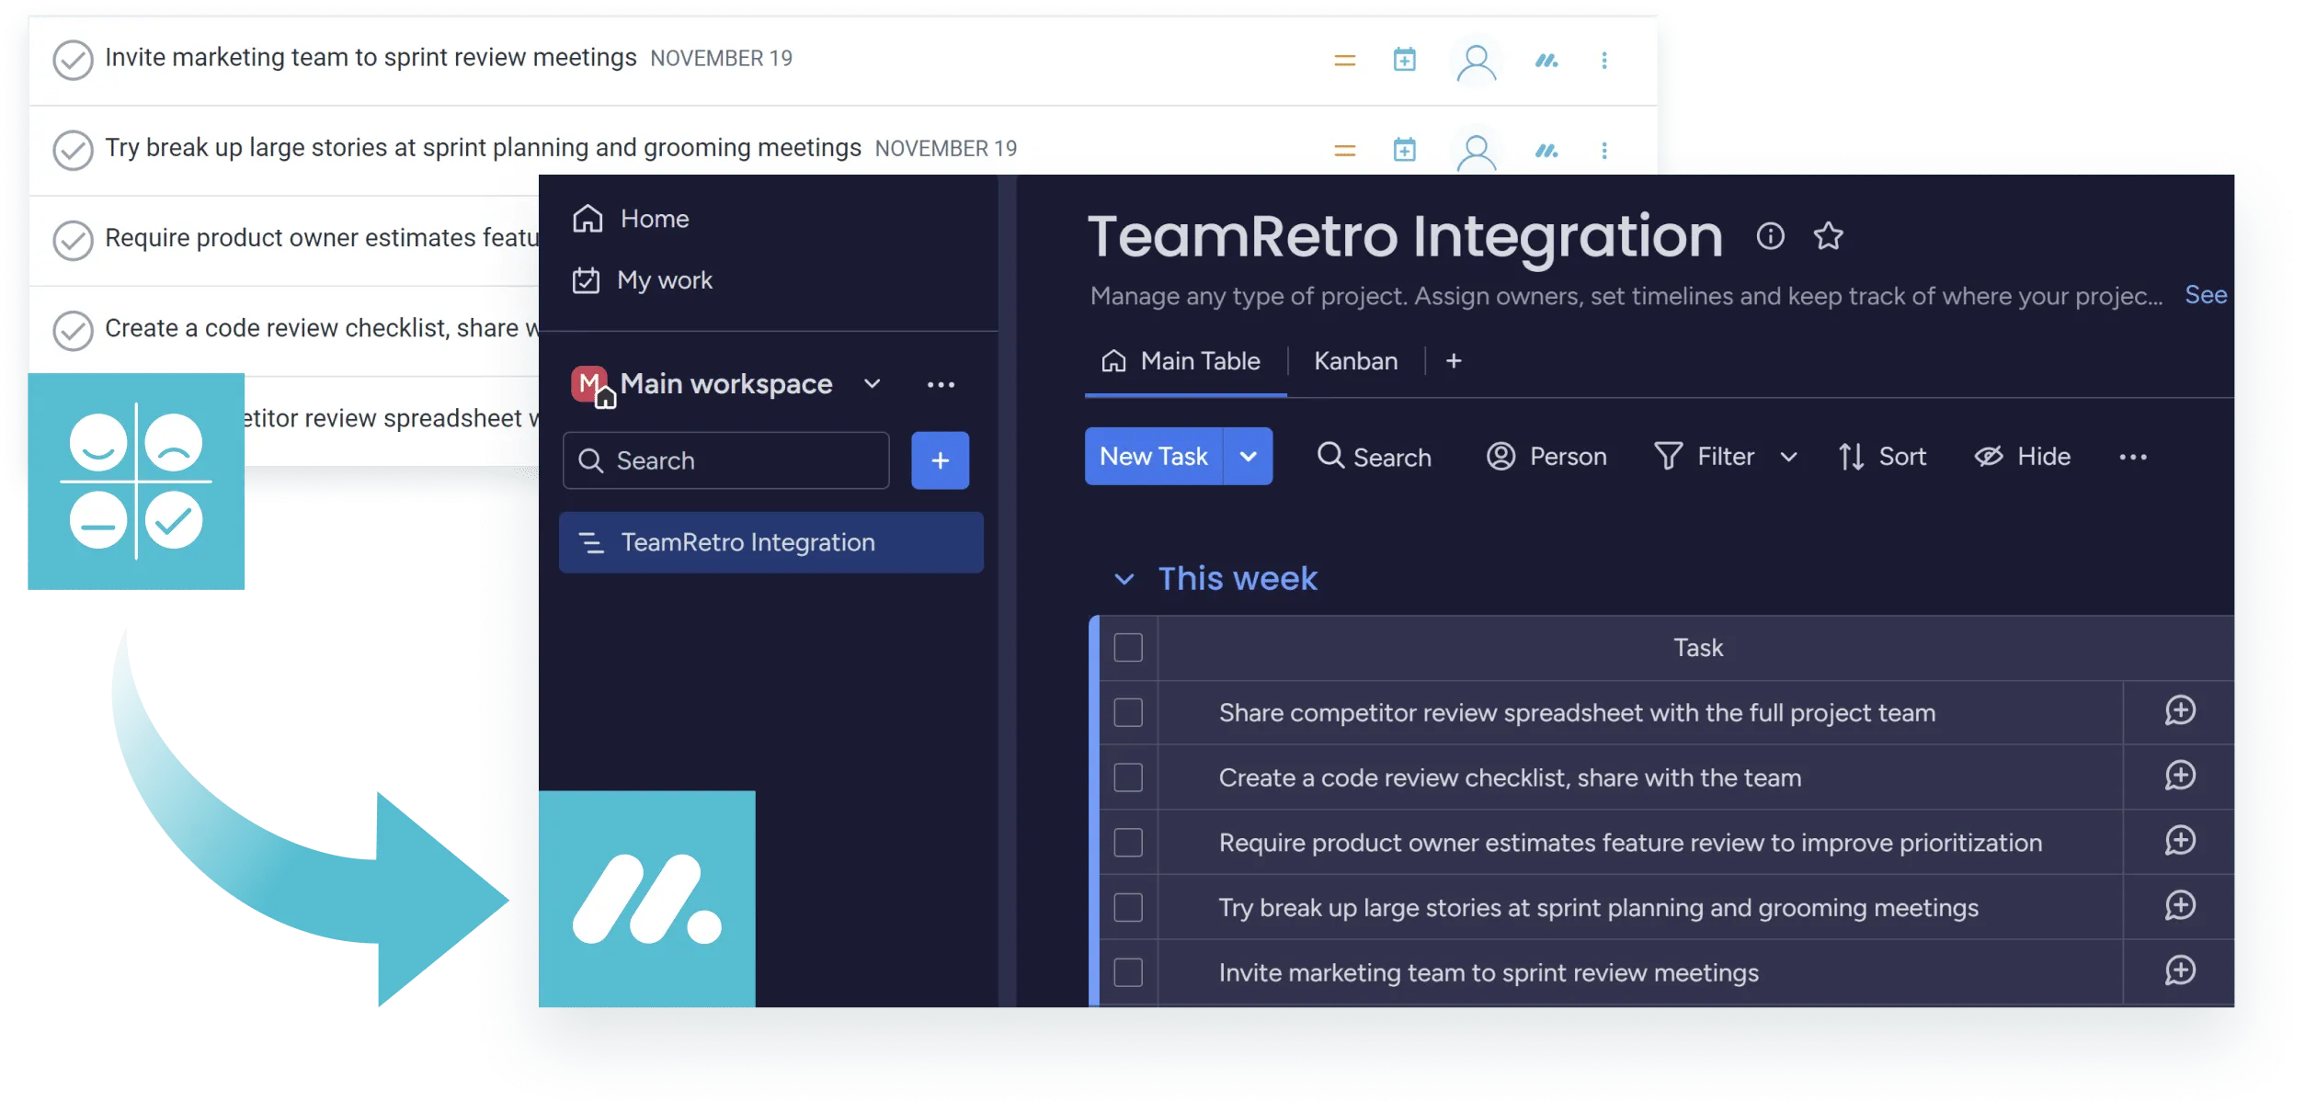
Task: Open updates for 'Create a code review checklist' task
Action: (2180, 777)
